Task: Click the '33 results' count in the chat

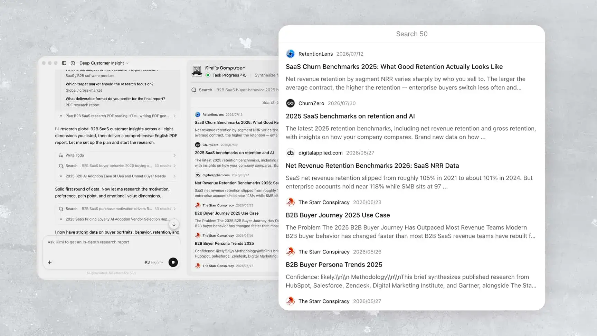Action: (163, 209)
